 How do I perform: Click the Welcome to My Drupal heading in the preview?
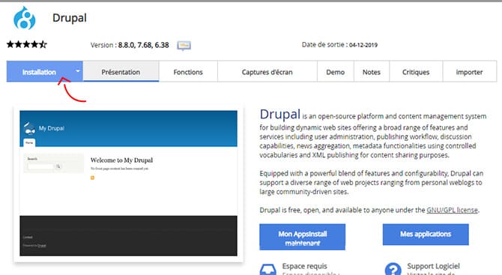pos(121,160)
